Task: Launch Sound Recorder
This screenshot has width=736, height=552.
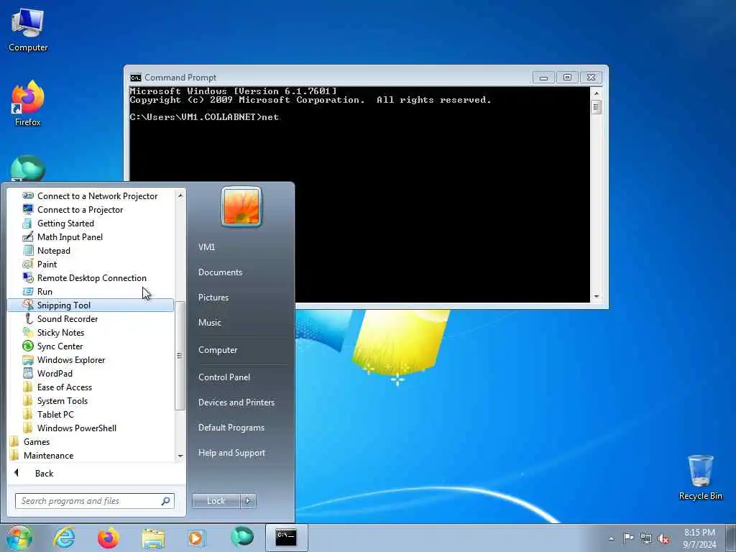Action: [90, 318]
